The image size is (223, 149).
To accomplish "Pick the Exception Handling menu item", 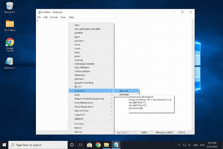I will (84, 83).
